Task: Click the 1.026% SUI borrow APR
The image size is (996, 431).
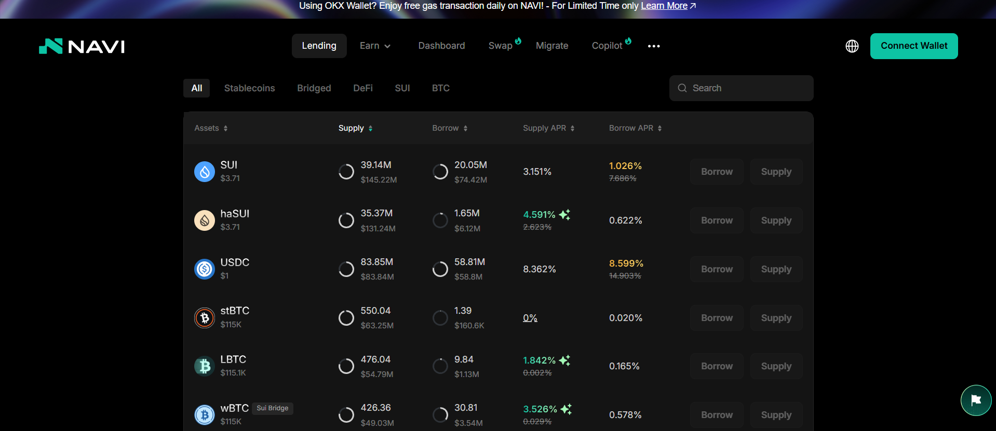Action: tap(625, 166)
